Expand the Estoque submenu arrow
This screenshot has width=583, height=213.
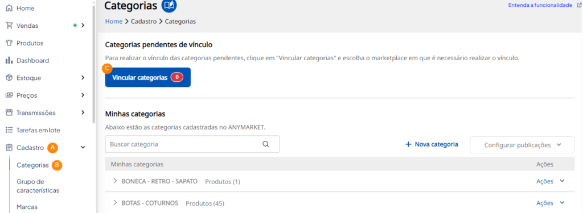pyautogui.click(x=83, y=78)
